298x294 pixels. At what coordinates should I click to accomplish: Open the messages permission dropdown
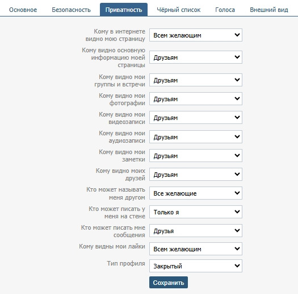point(196,230)
